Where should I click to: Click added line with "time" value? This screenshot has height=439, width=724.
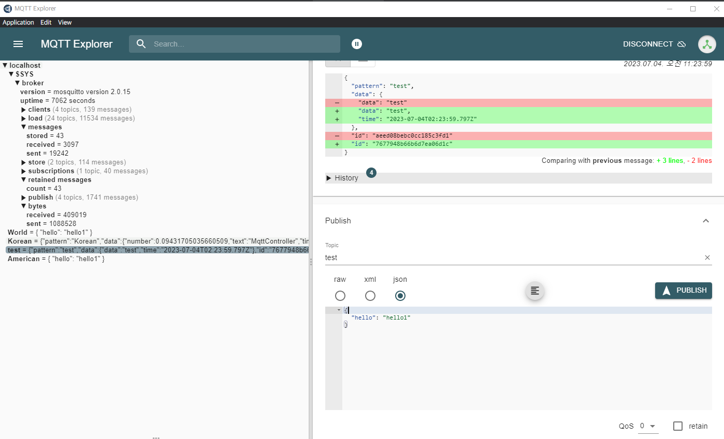click(x=518, y=119)
